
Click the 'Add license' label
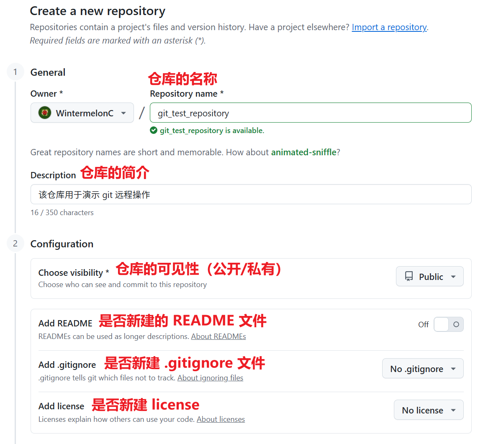(61, 406)
